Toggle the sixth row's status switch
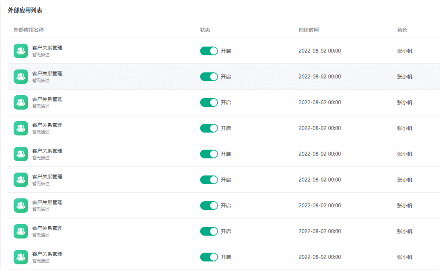This screenshot has width=440, height=271. (x=209, y=179)
